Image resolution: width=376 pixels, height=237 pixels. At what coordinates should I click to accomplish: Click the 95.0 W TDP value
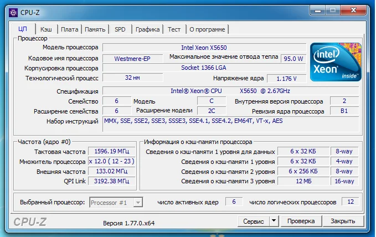[x=293, y=59]
